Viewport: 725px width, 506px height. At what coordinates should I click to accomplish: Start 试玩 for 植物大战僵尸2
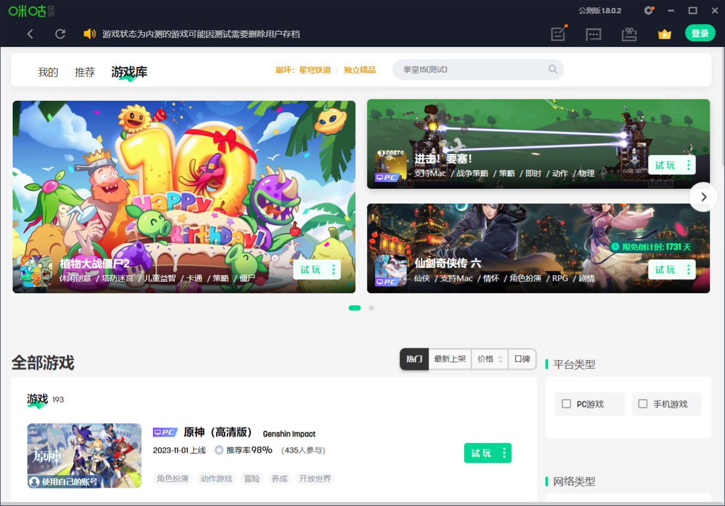click(311, 269)
